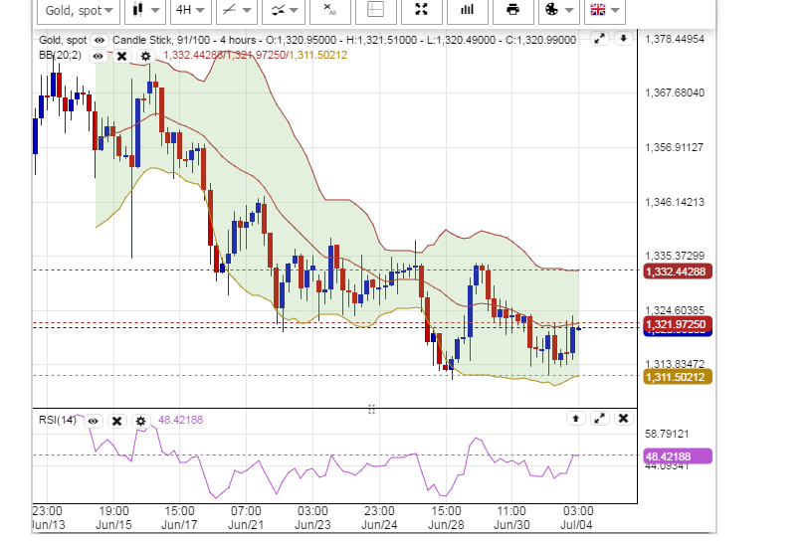Open the color palette theme dropdown
The width and height of the screenshot is (812, 544).
[559, 11]
